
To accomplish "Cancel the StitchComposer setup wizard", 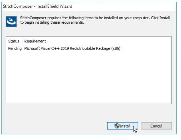I will pos(156,126).
